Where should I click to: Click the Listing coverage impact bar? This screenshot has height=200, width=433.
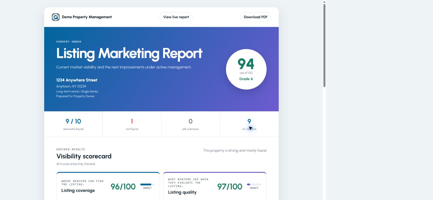pos(147,184)
